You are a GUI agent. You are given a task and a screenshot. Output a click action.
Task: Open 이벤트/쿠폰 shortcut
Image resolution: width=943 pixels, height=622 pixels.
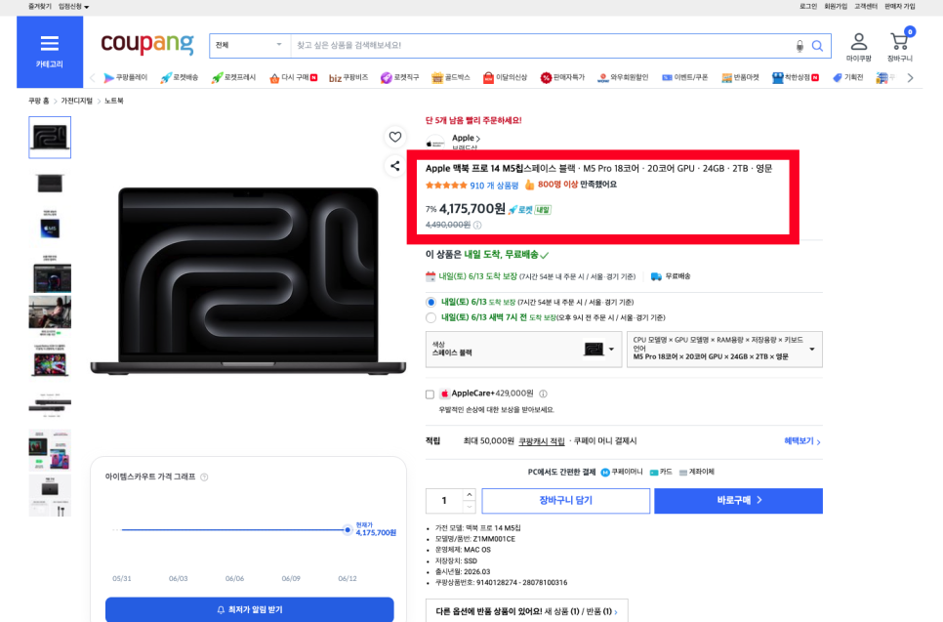[685, 77]
